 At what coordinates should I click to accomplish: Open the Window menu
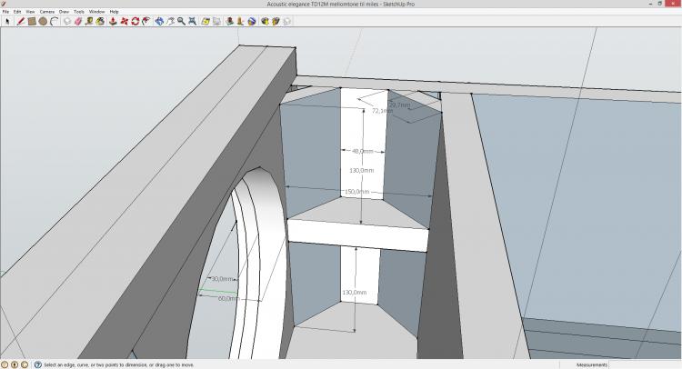coord(96,12)
